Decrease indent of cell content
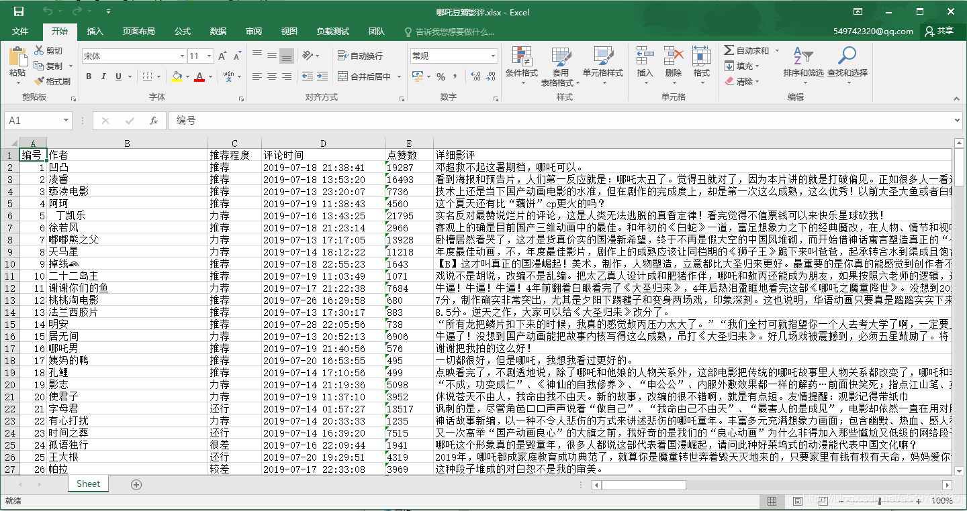Screen dimensions: 967x511 coord(307,76)
